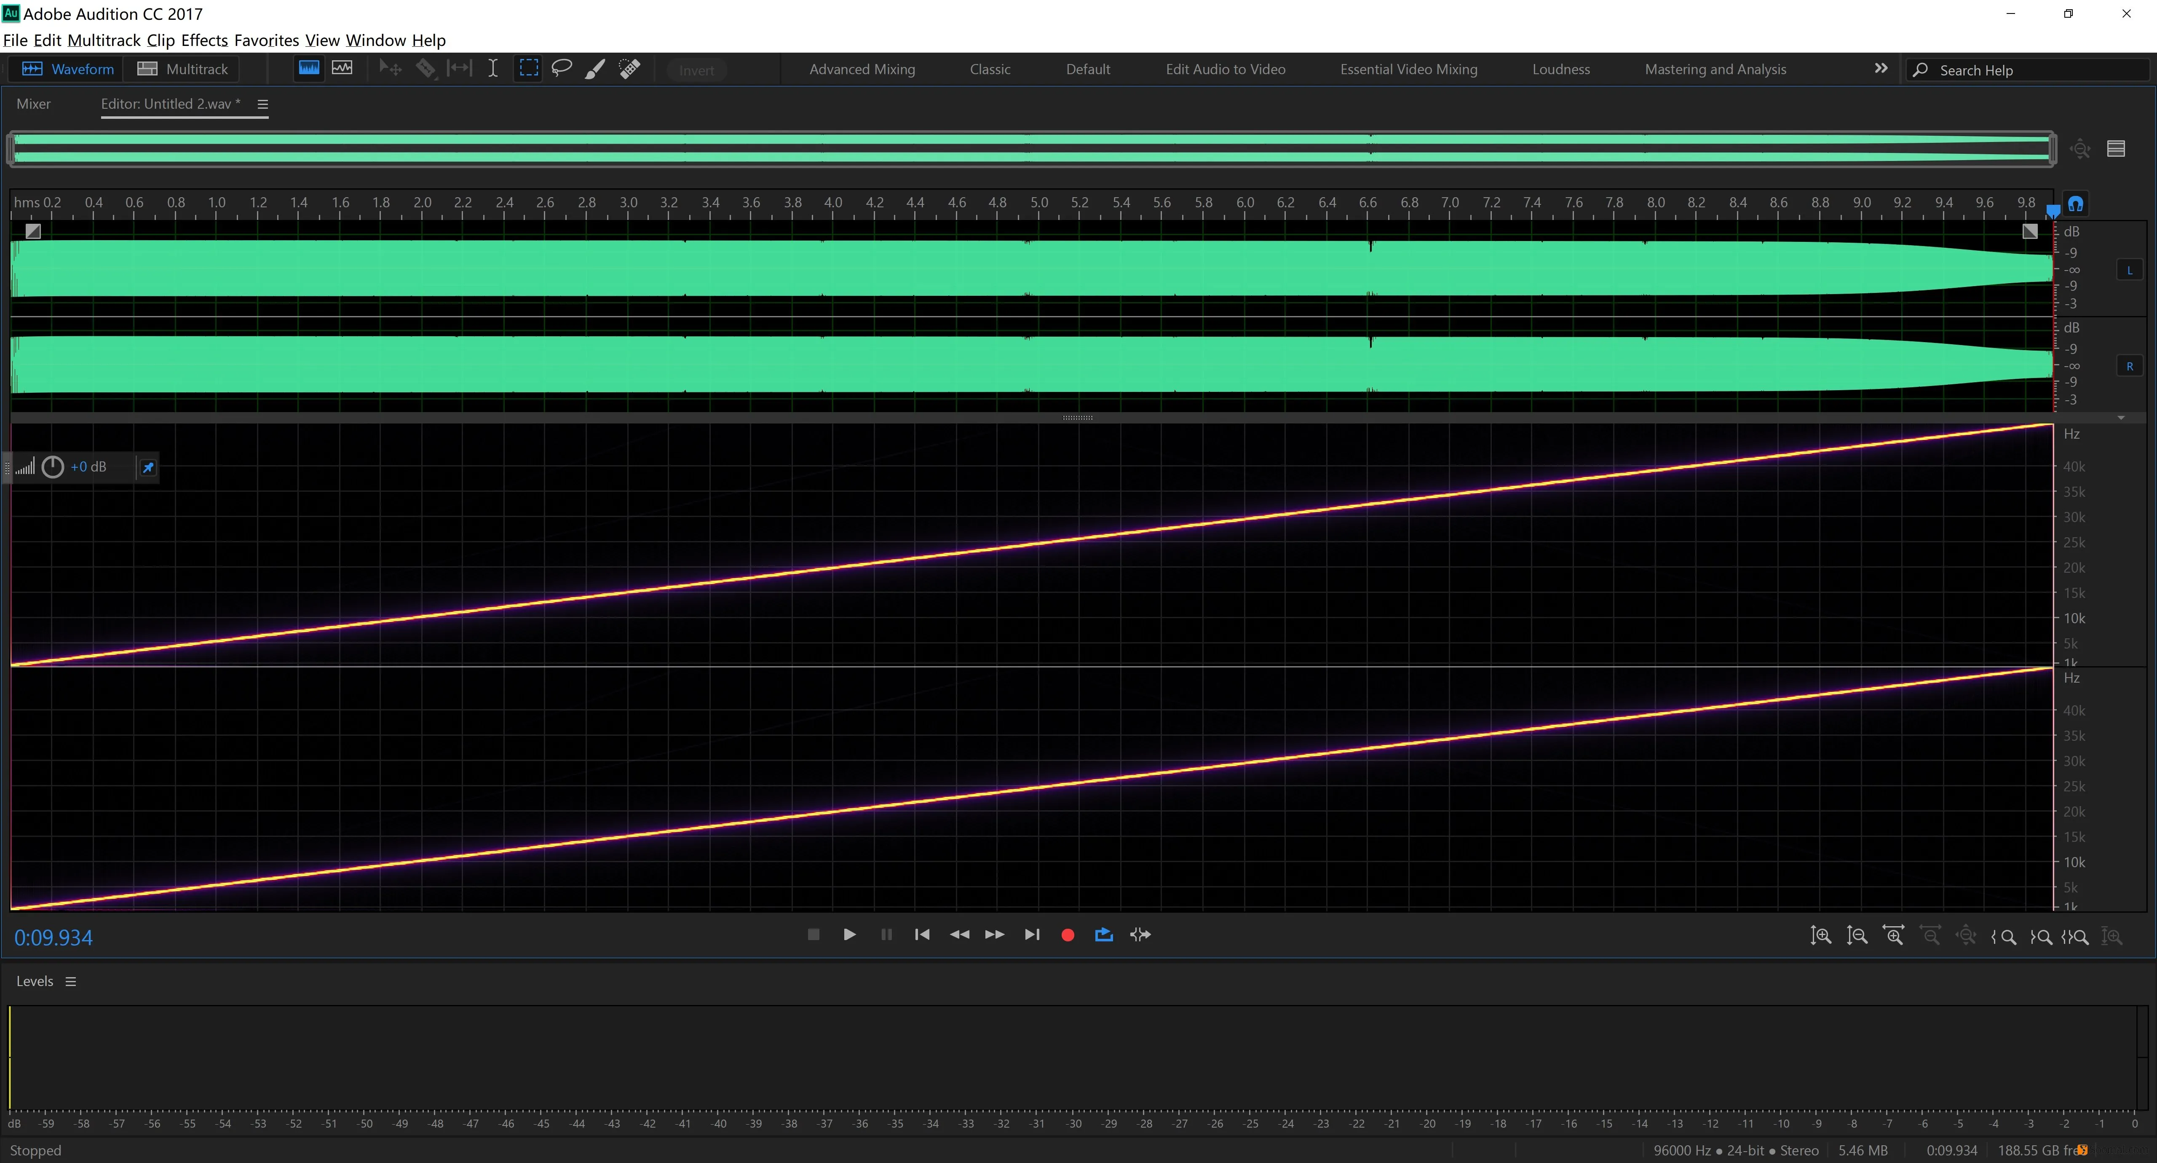
Task: Open the Clip menu
Action: pos(161,40)
